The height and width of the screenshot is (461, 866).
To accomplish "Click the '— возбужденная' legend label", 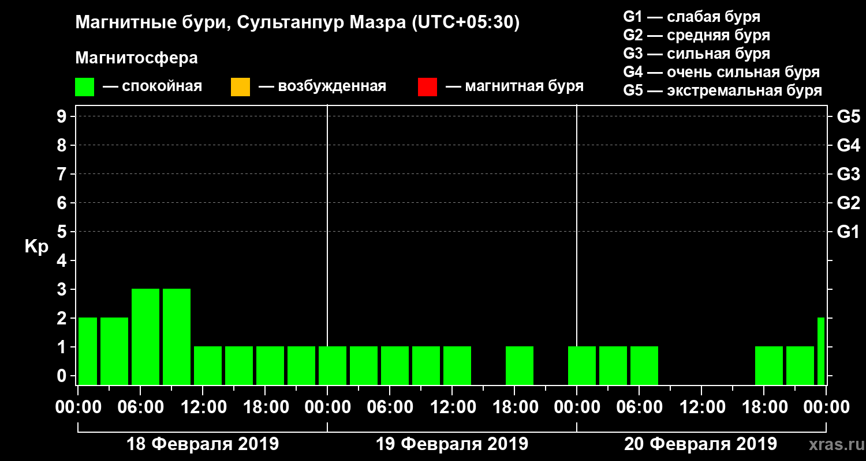I will [x=322, y=87].
